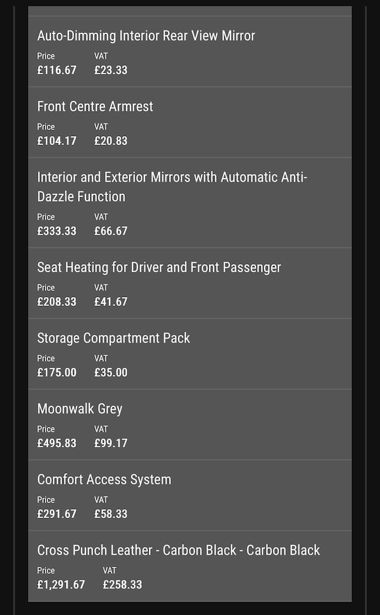
Task: Select the Auto-Dimming Interior Rear View Mirror option
Action: [146, 35]
